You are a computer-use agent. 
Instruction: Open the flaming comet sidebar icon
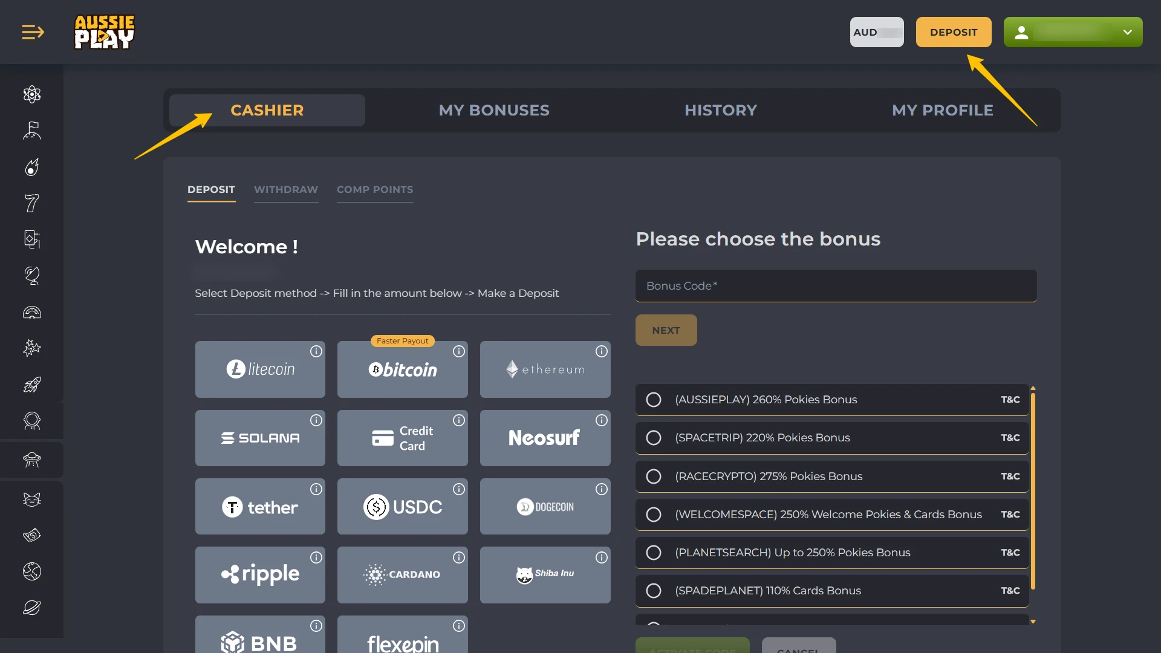[x=32, y=167]
